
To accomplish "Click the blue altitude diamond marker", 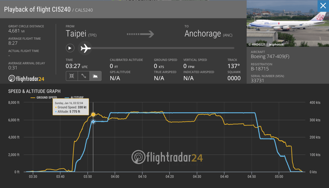I will click(93, 122).
